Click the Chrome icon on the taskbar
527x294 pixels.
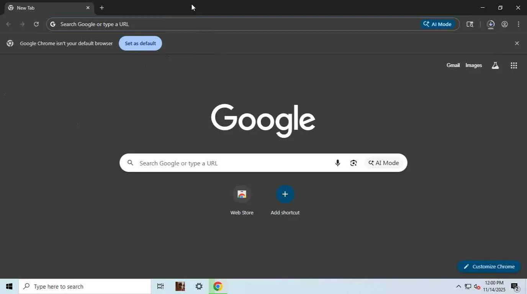click(x=218, y=286)
